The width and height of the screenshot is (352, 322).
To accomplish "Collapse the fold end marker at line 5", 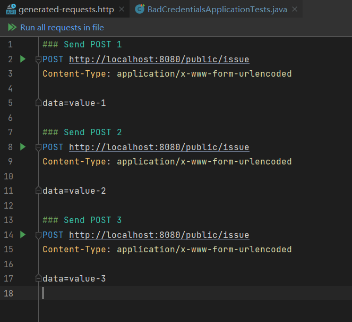I will pyautogui.click(x=38, y=102).
